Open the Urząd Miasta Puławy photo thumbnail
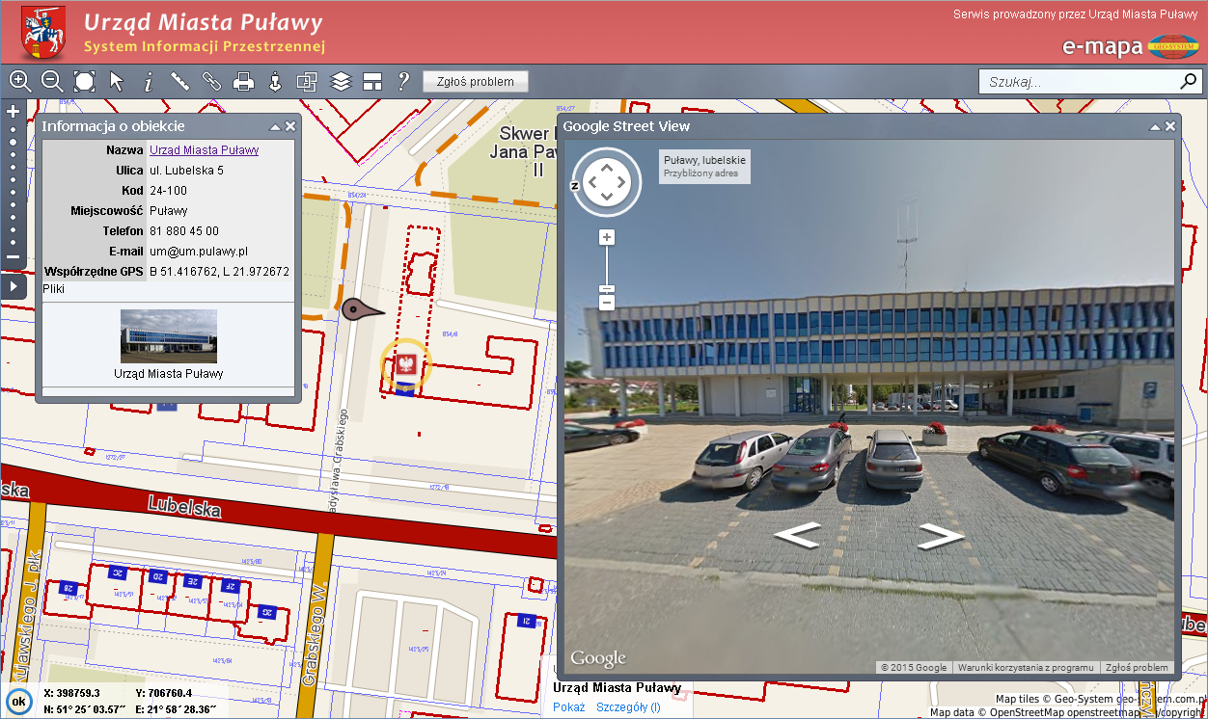Screen dimensions: 1208x719 169,336
